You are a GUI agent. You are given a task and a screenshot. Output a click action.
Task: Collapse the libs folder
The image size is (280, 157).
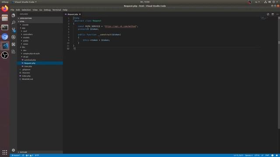(x=40, y=47)
